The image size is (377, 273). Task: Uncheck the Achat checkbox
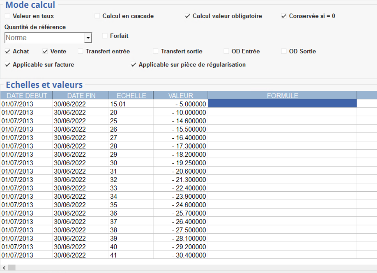click(7, 51)
